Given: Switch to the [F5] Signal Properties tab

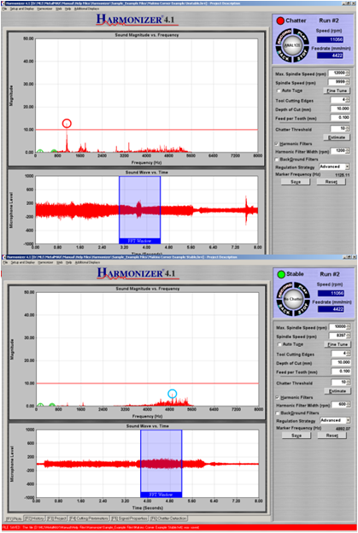Looking at the screenshot, I should (129, 518).
